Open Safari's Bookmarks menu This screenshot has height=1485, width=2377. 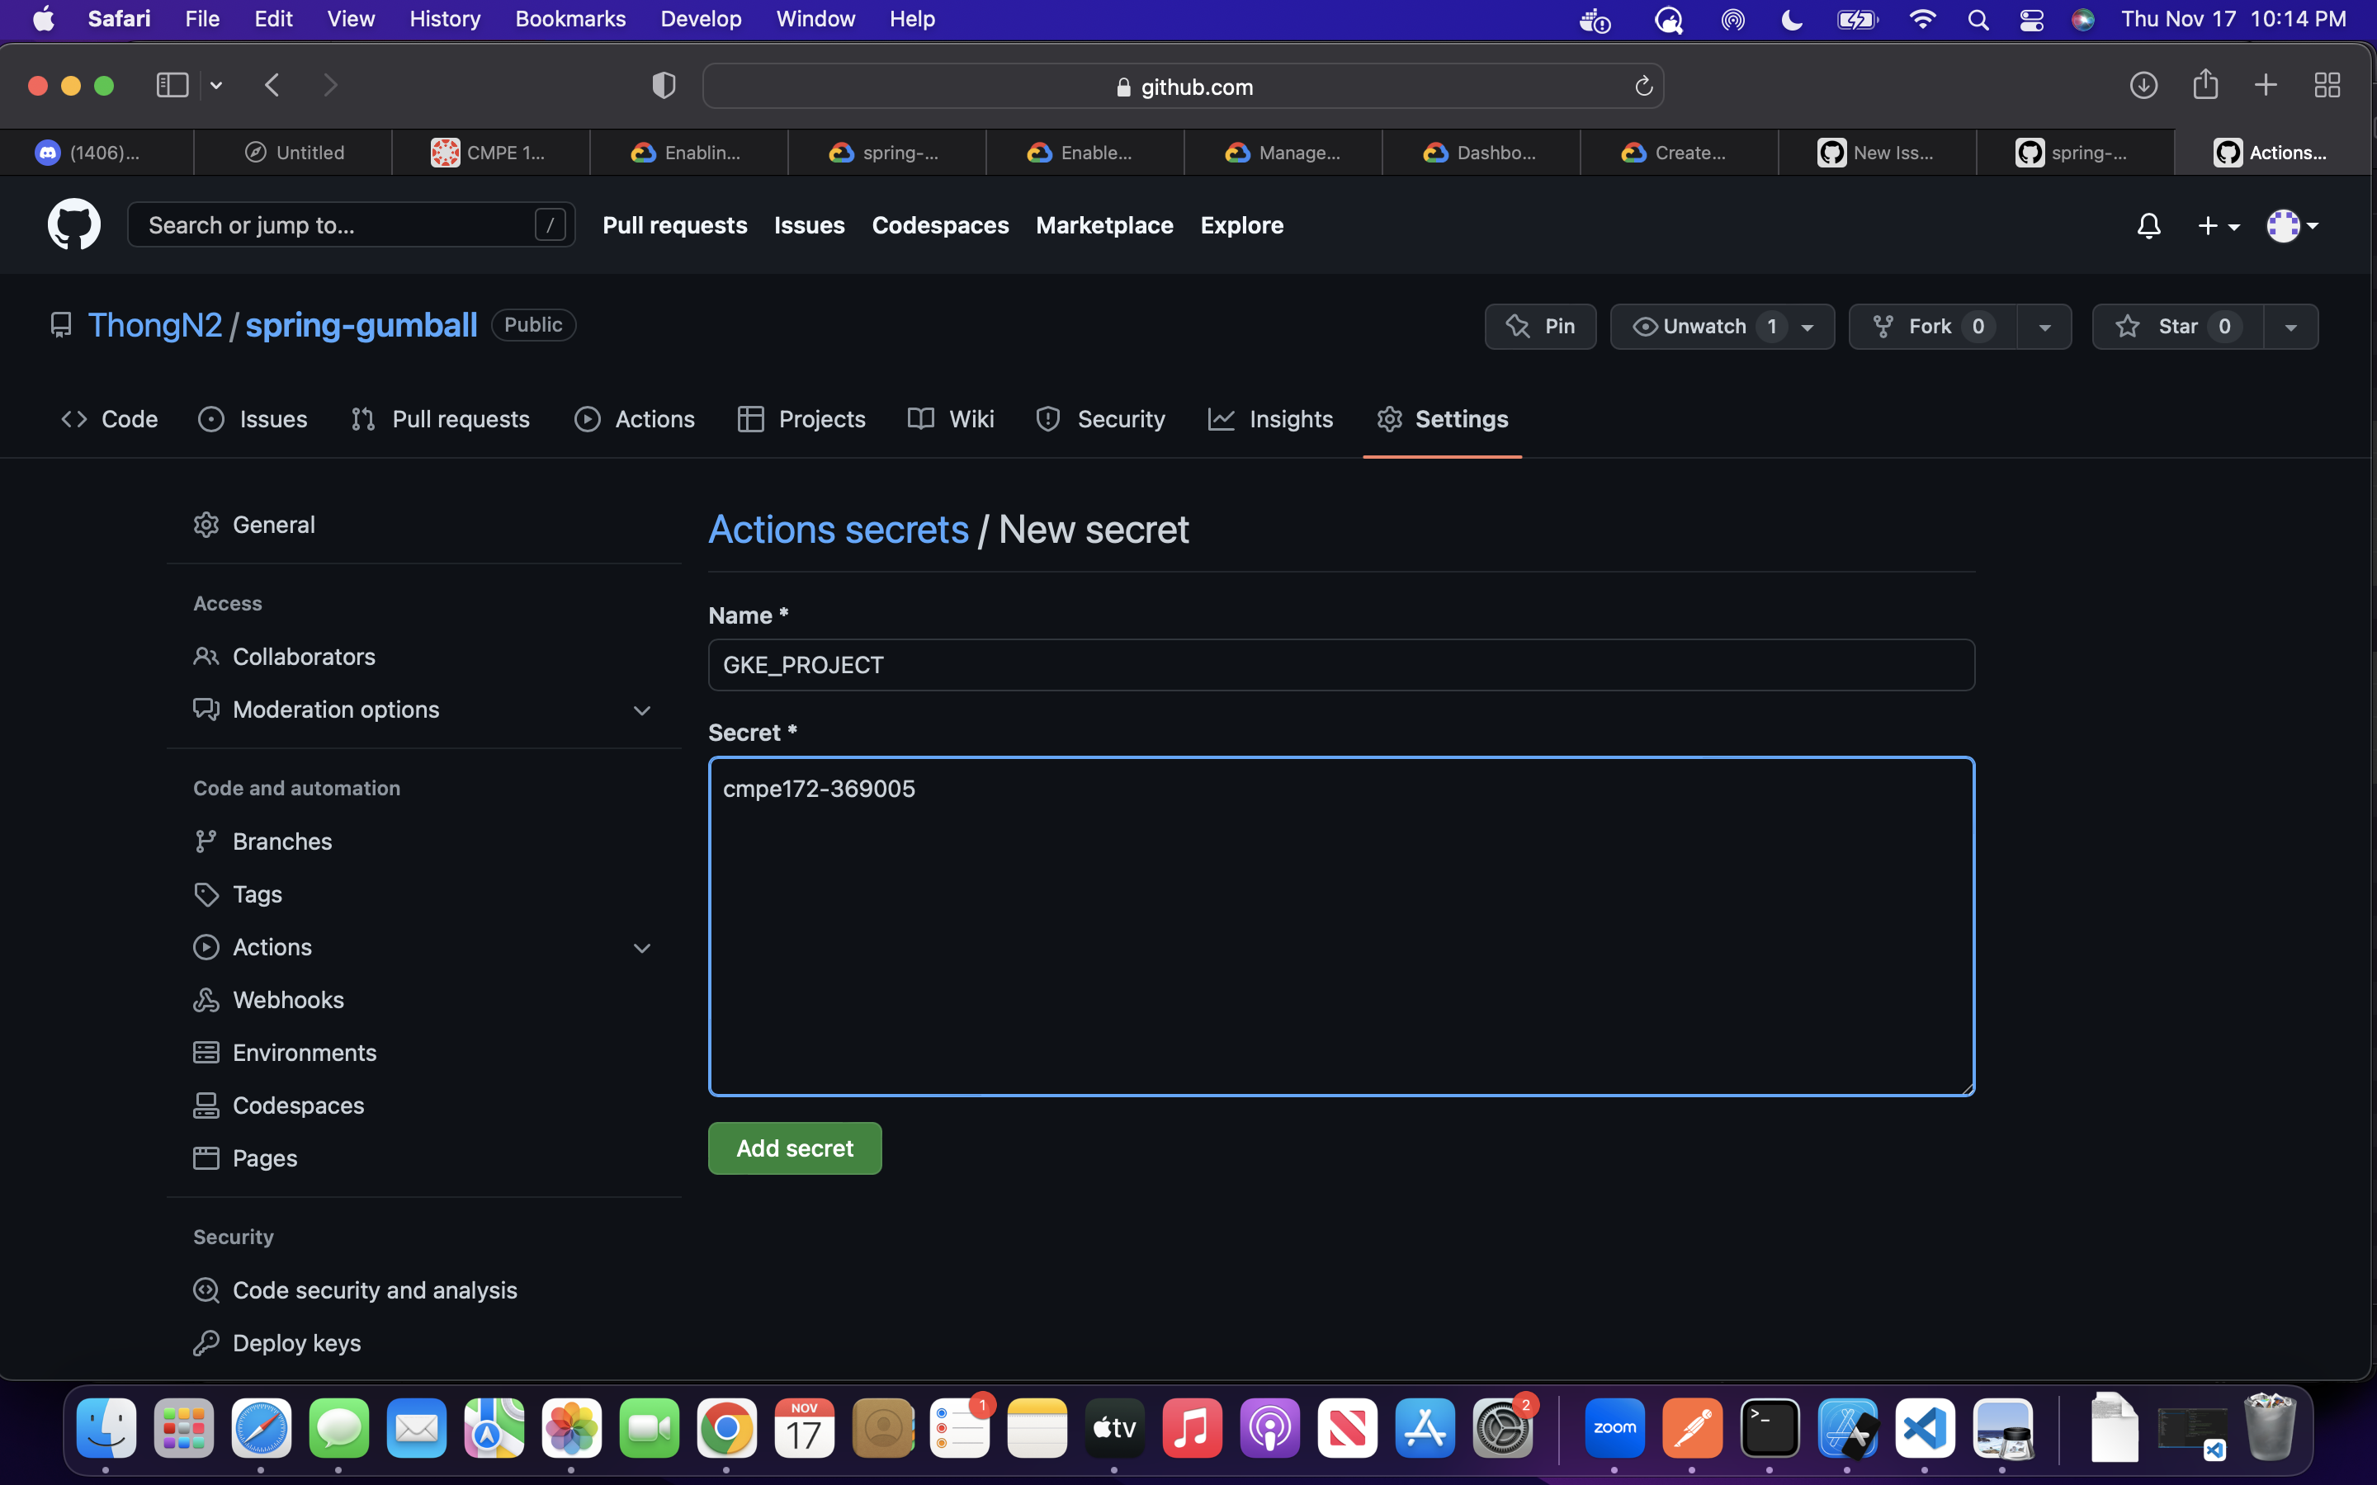click(x=569, y=19)
